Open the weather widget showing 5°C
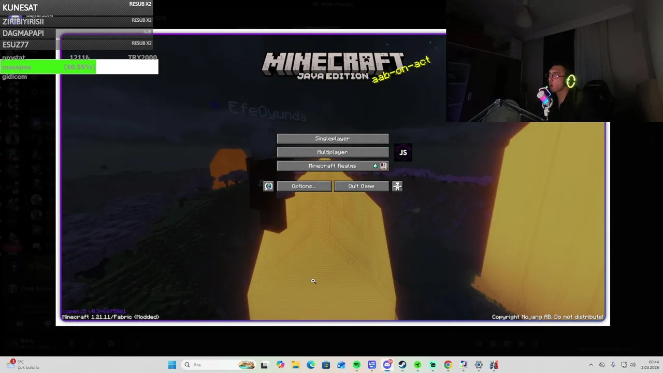This screenshot has width=663, height=373. tap(22, 365)
